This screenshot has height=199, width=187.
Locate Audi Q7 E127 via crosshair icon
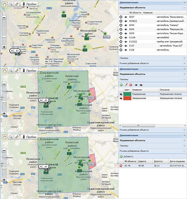(x=121, y=46)
